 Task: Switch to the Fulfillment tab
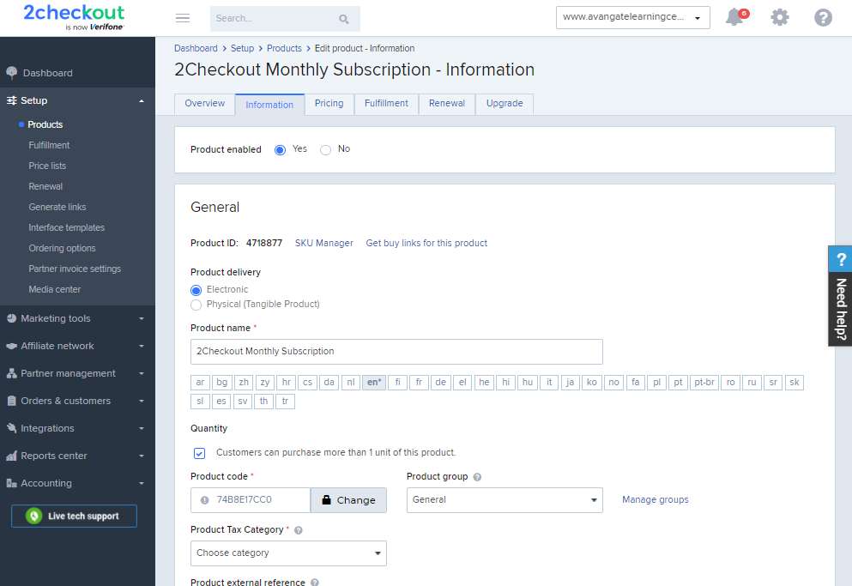pyautogui.click(x=386, y=104)
